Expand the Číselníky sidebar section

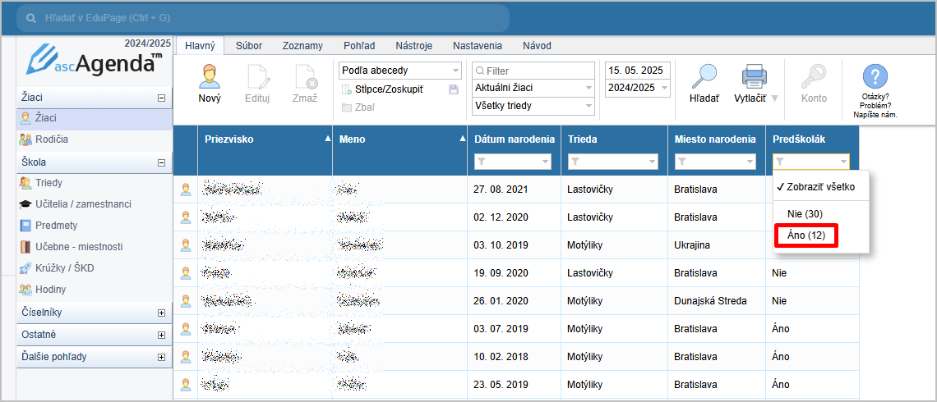pyautogui.click(x=161, y=313)
